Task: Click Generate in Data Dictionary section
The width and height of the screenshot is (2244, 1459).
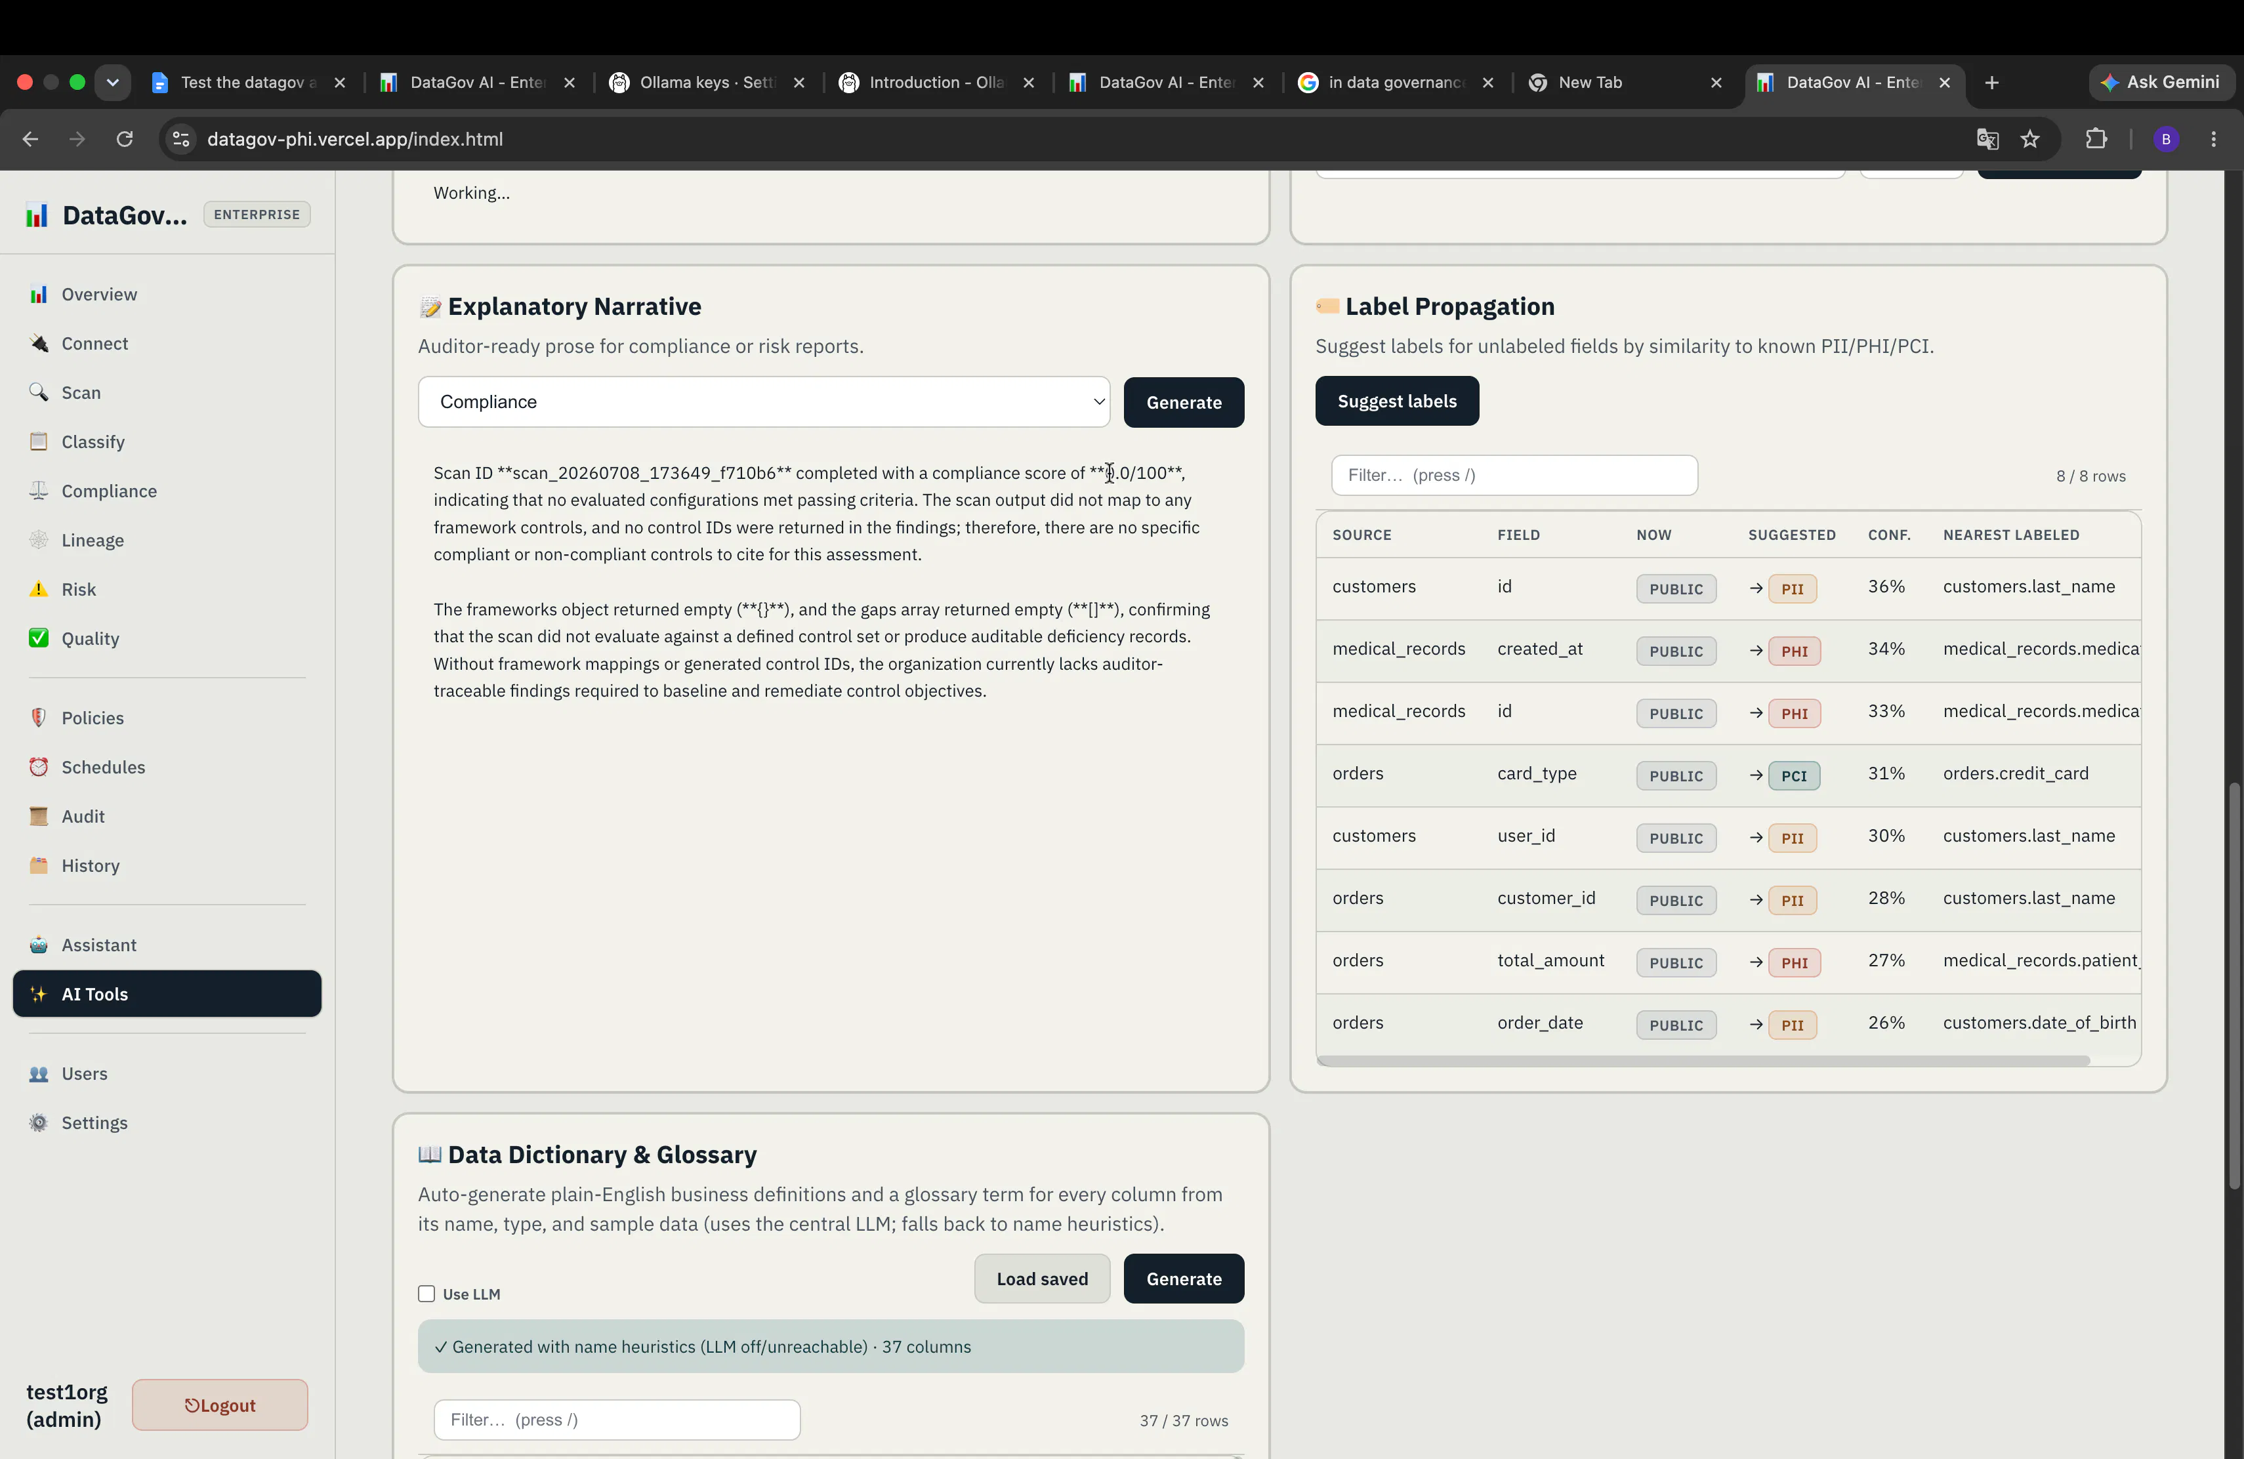Action: pyautogui.click(x=1183, y=1278)
